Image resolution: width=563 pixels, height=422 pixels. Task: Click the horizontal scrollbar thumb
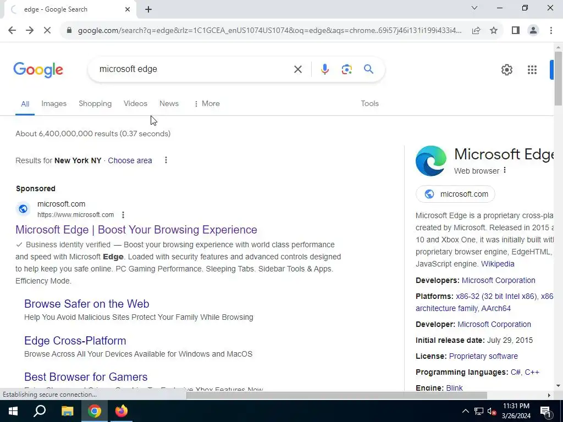pos(336,395)
